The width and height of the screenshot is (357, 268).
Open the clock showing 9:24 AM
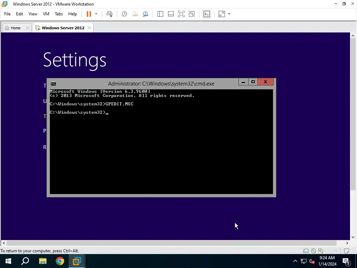327,261
